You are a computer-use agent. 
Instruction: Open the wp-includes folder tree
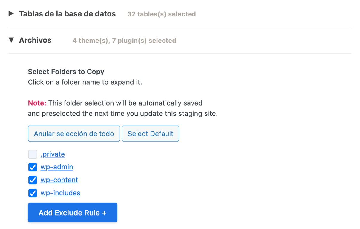click(x=60, y=193)
